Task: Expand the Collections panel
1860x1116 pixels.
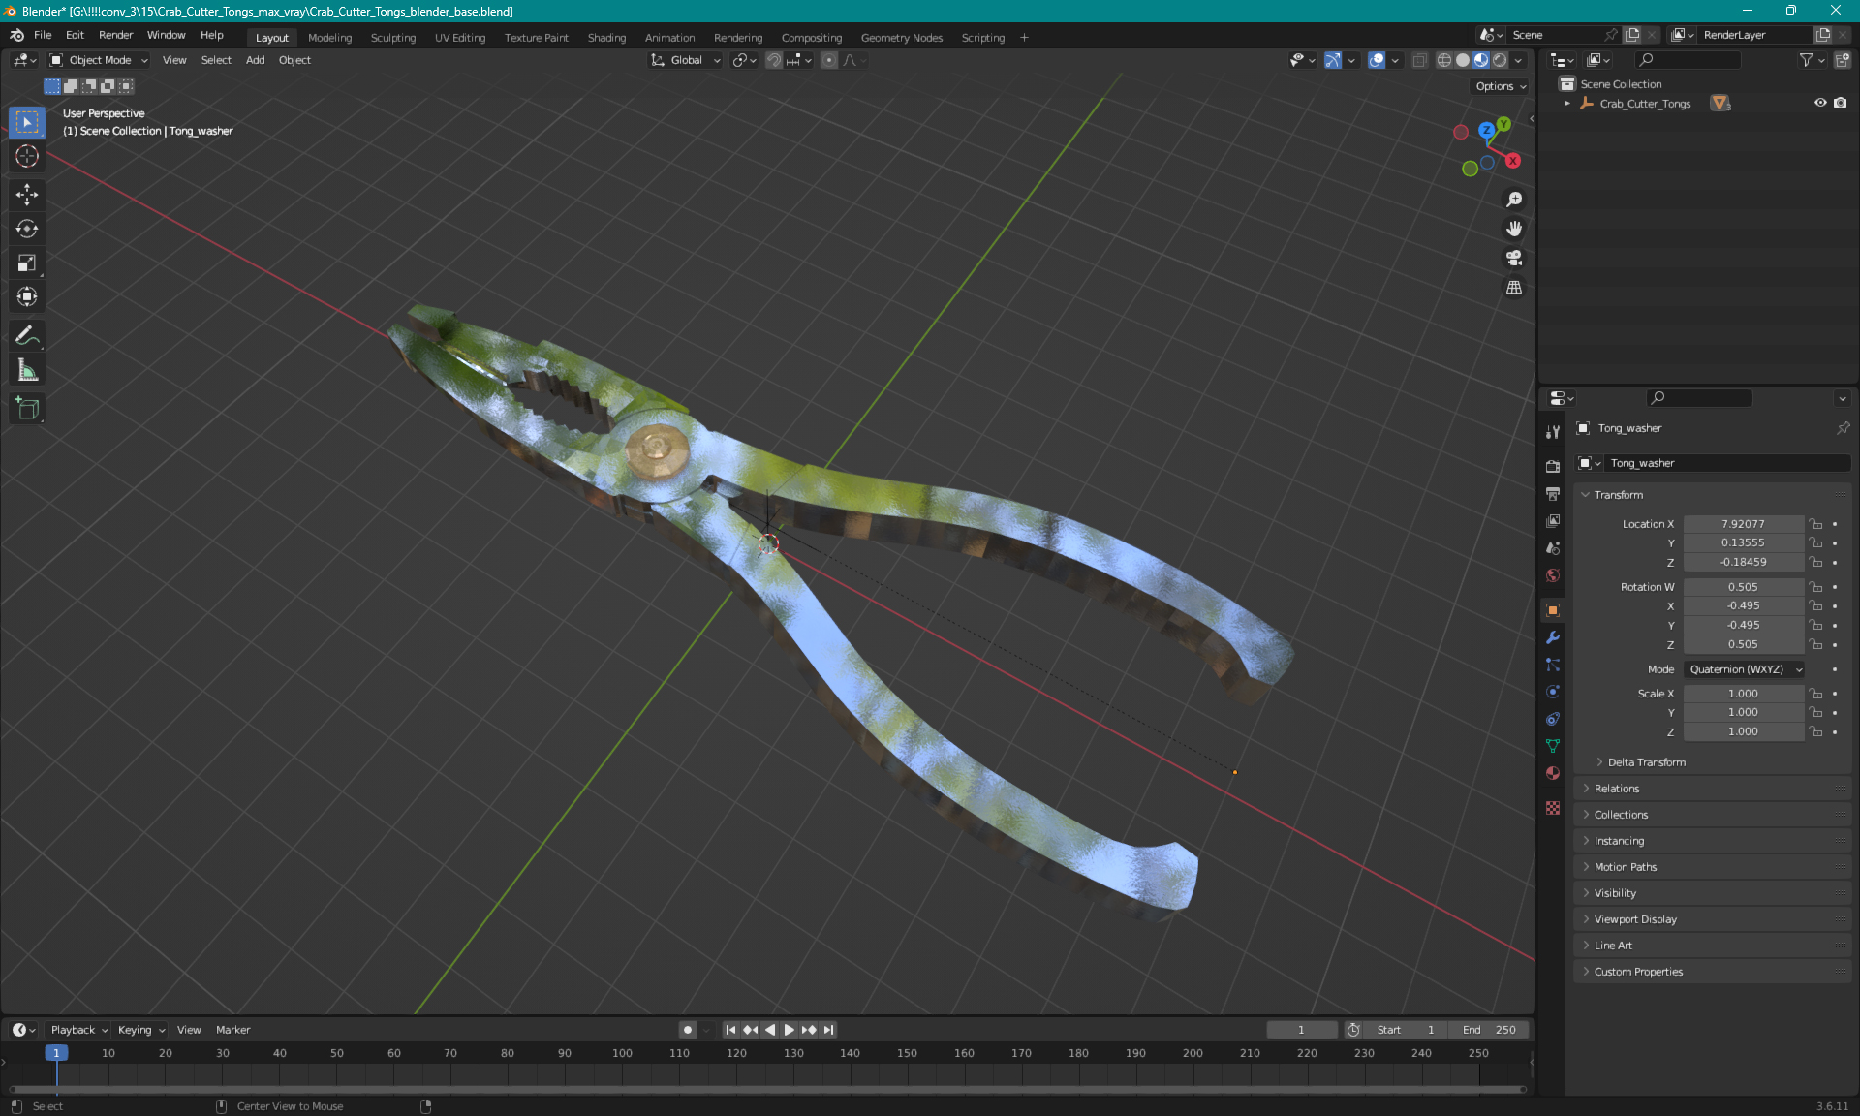Action: [x=1713, y=815]
